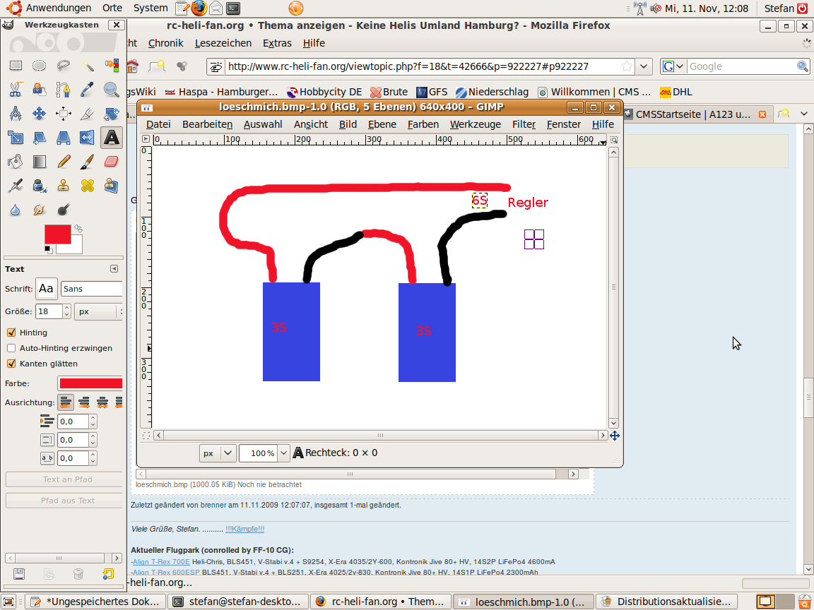Viewport: 814px width, 610px height.
Task: Click the Schrift font preview Aa button
Action: [x=46, y=289]
